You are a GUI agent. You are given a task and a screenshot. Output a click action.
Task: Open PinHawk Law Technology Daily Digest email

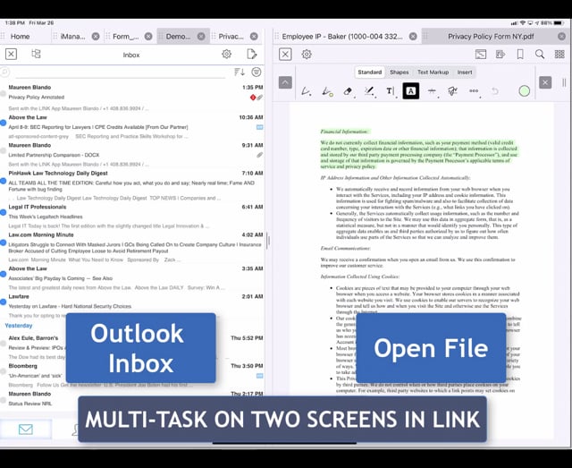click(132, 185)
